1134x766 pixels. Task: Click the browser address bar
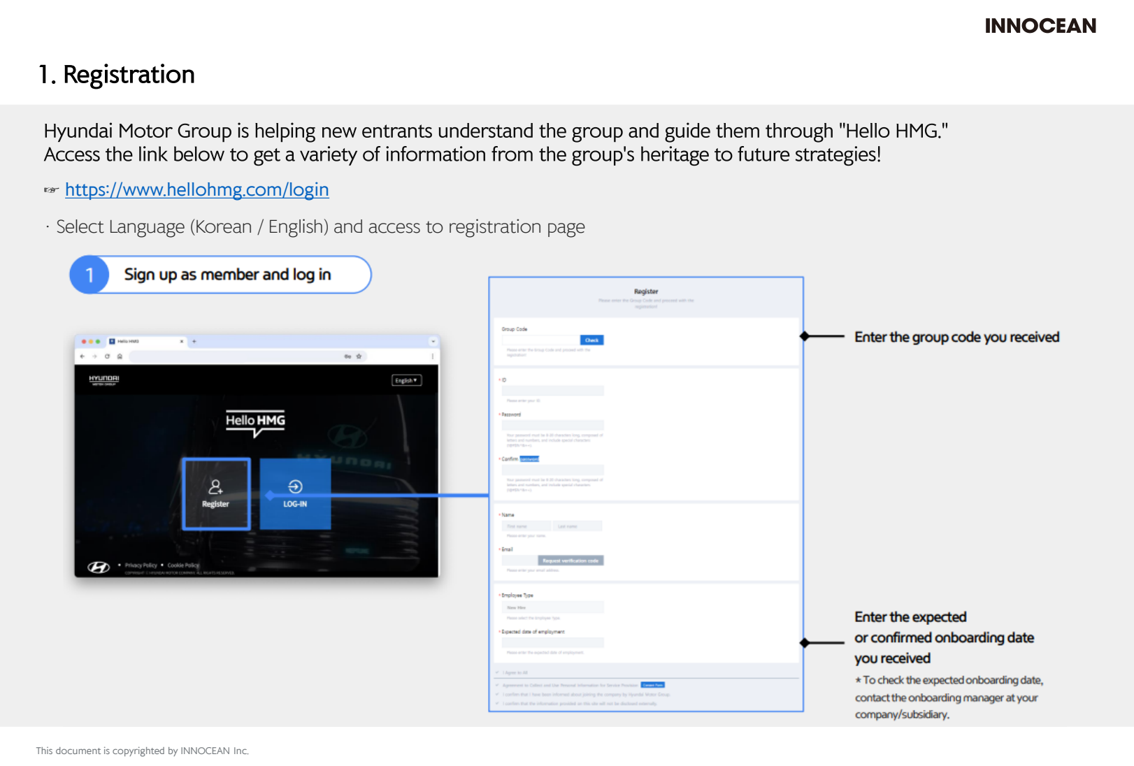click(247, 356)
